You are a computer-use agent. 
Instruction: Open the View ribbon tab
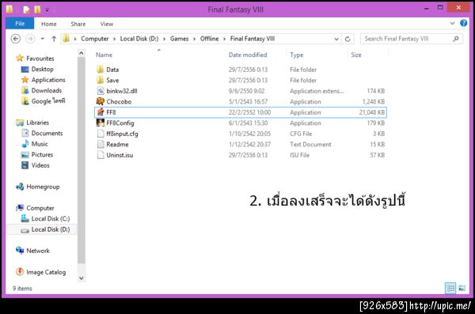pyautogui.click(x=107, y=24)
